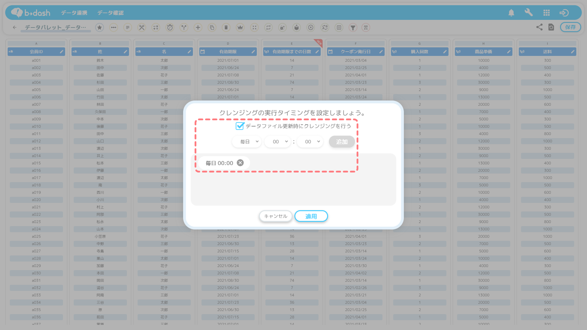Edit the 会員ID column header pencil
Screen dimensions: 587x330
click(x=61, y=52)
